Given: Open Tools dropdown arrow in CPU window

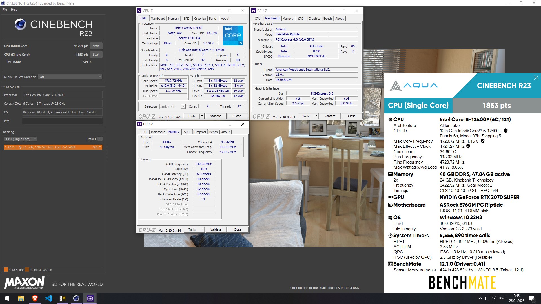Looking at the screenshot, I should point(202,116).
